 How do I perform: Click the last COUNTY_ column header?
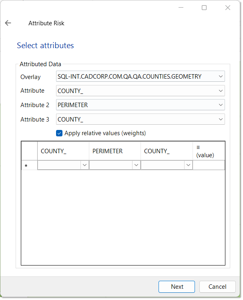coord(166,151)
